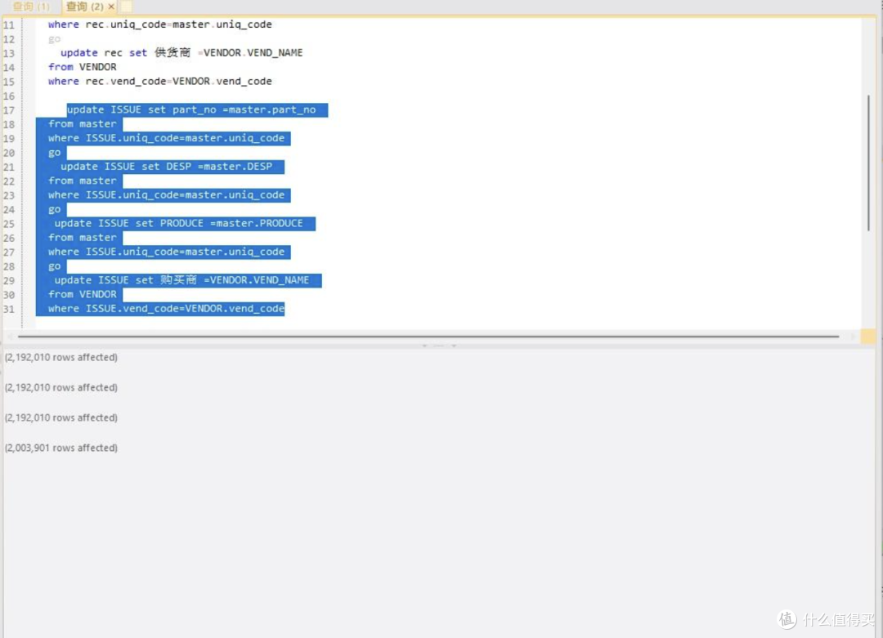This screenshot has height=638, width=883.
Task: Click 'update ISSUE set DESP' line 21
Action: click(x=166, y=167)
